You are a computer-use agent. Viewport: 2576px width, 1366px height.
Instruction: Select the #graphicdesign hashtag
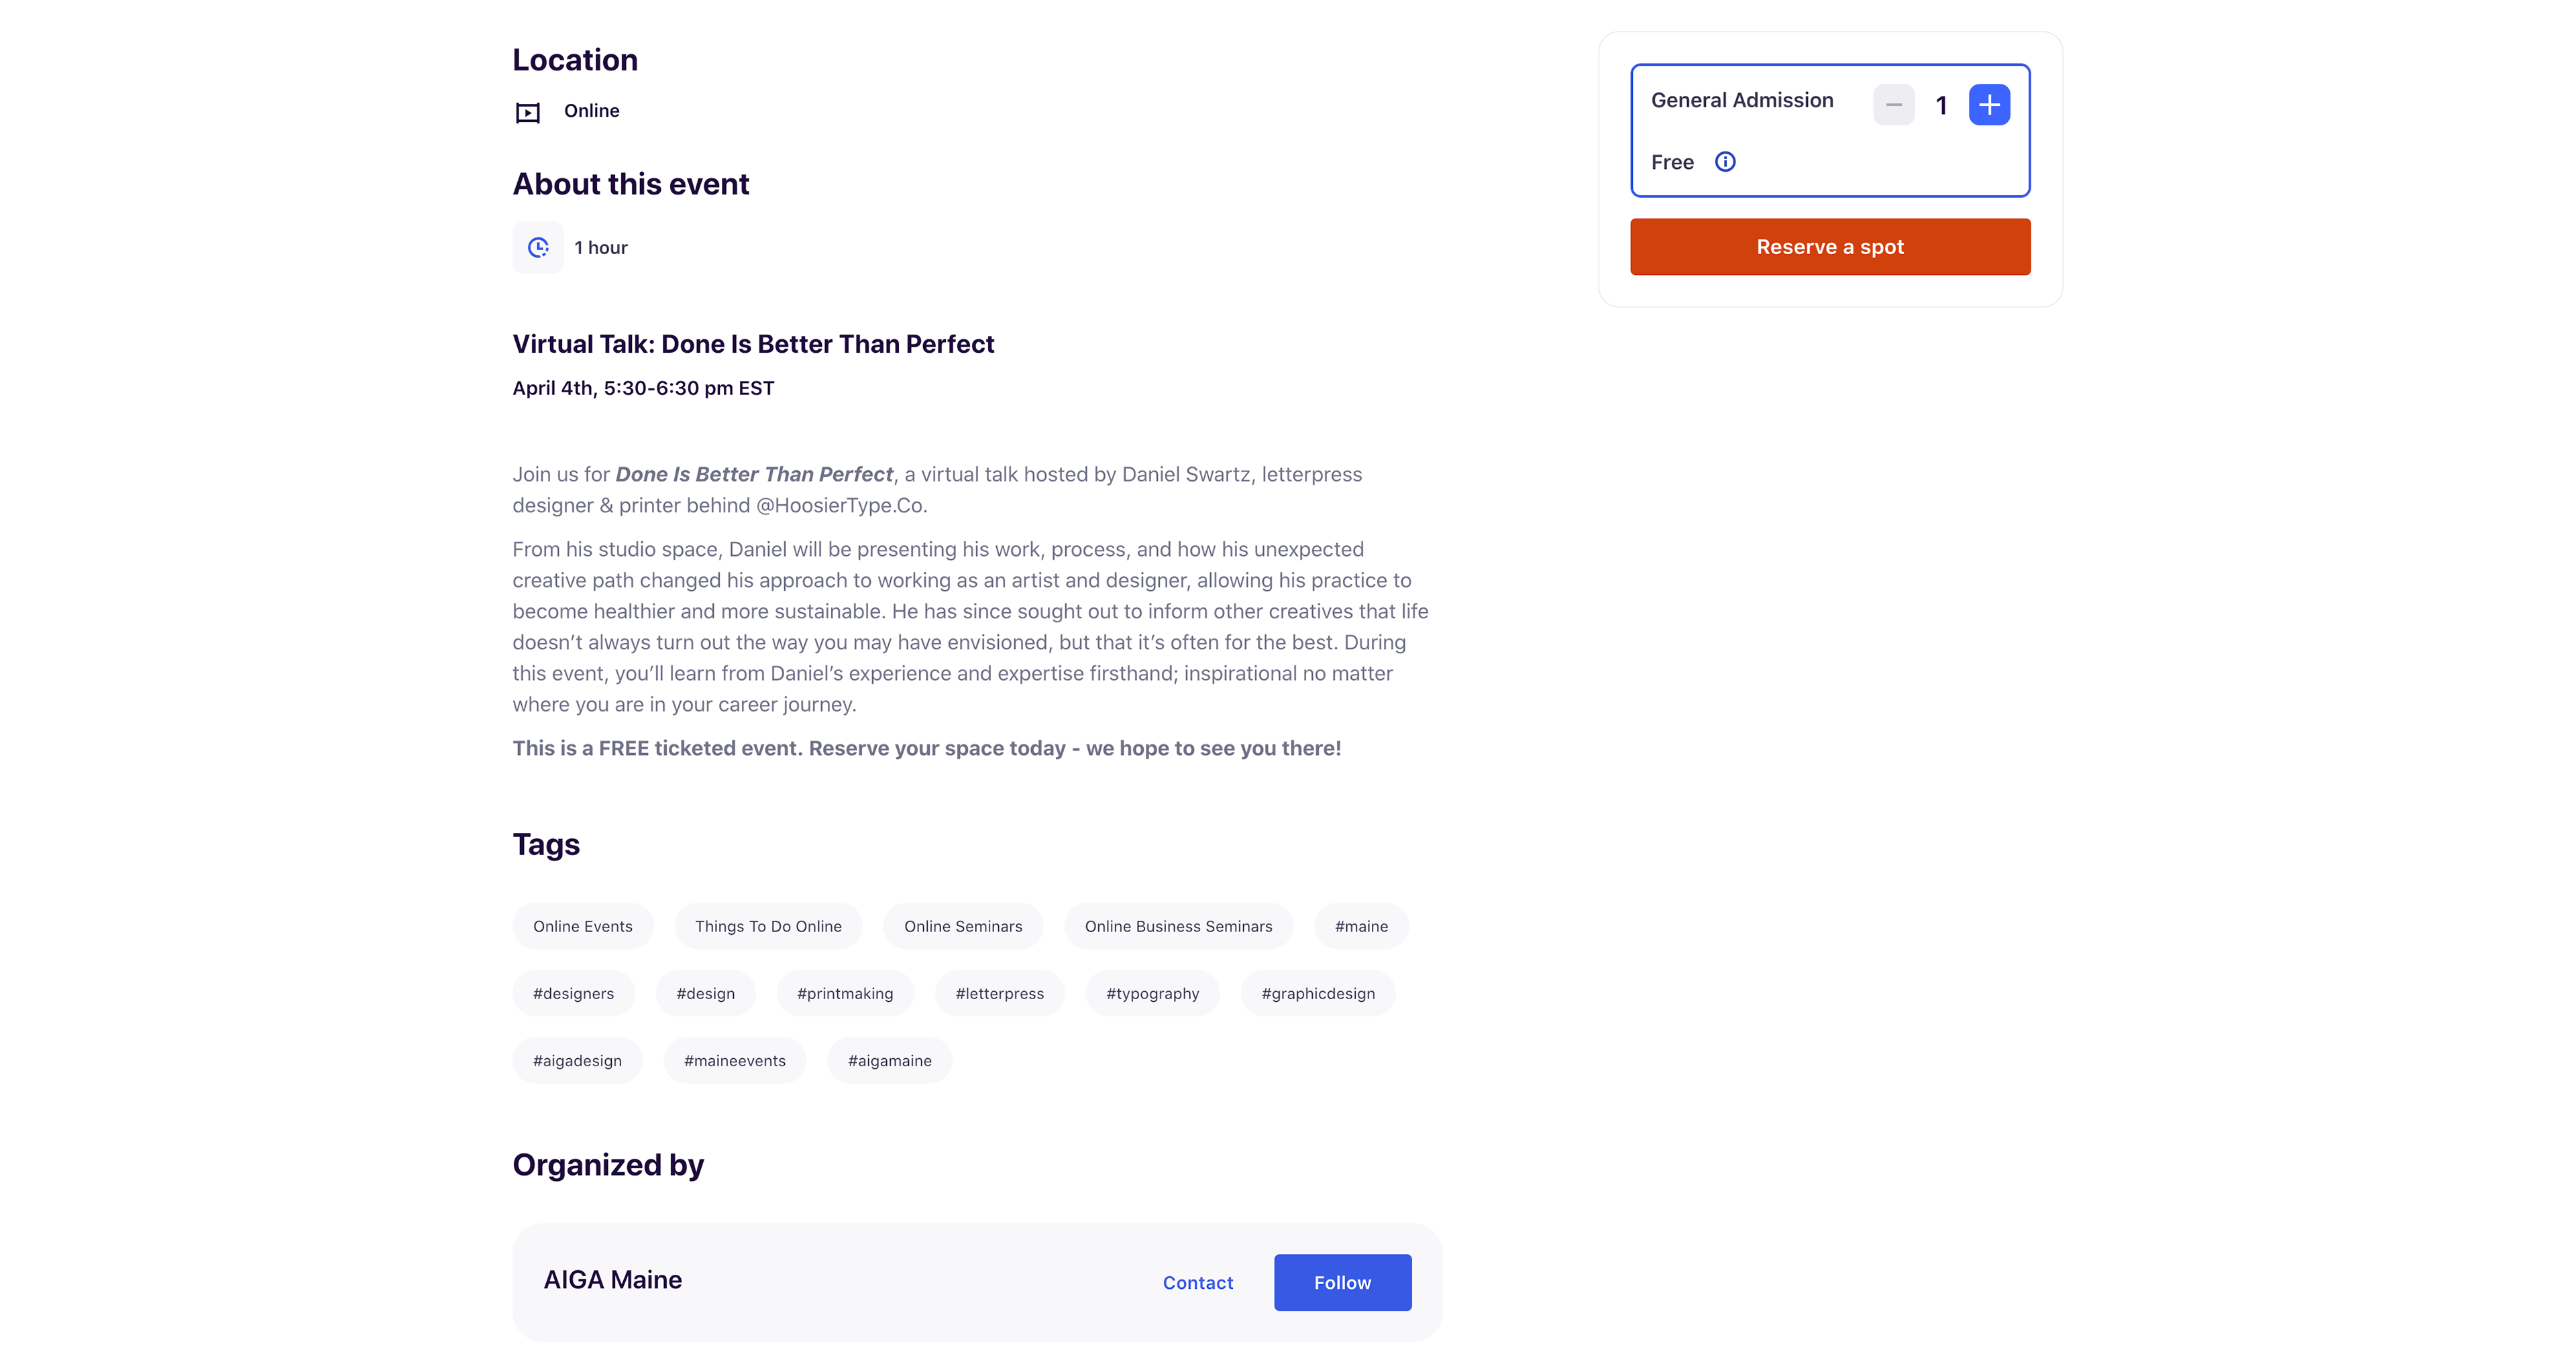pos(1317,993)
